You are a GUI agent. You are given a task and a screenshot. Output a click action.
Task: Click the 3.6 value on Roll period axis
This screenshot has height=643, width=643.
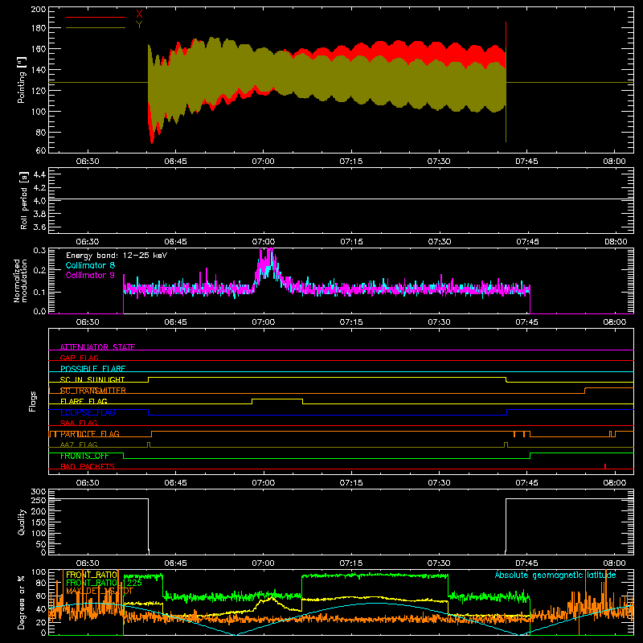pos(39,227)
